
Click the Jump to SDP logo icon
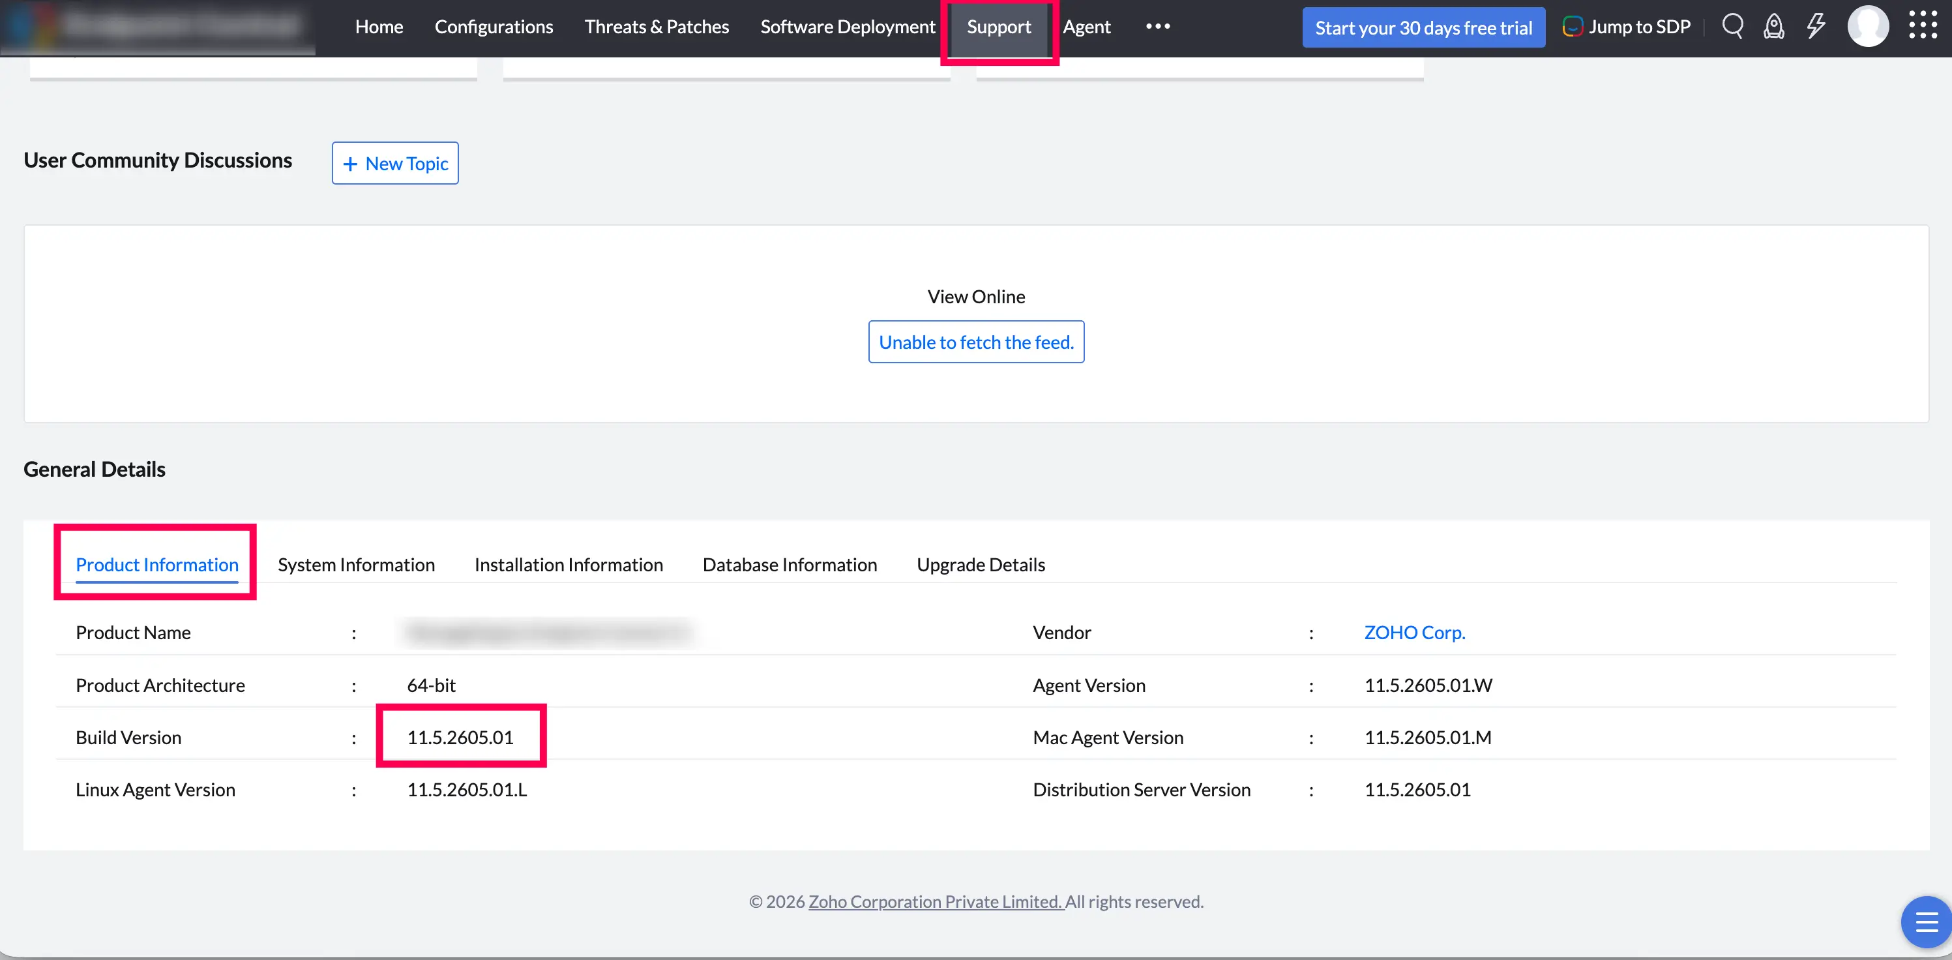pyautogui.click(x=1573, y=27)
